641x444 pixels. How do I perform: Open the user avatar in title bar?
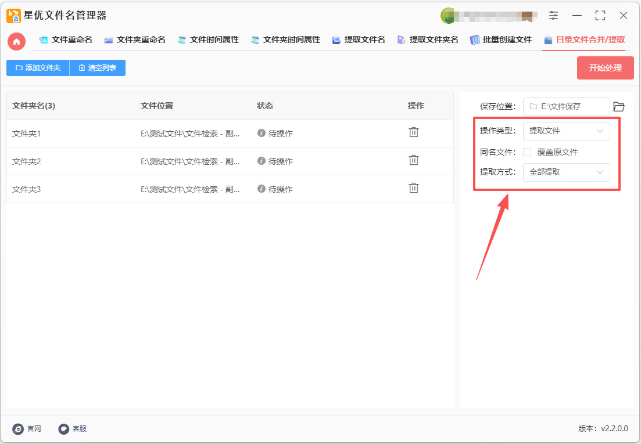448,16
